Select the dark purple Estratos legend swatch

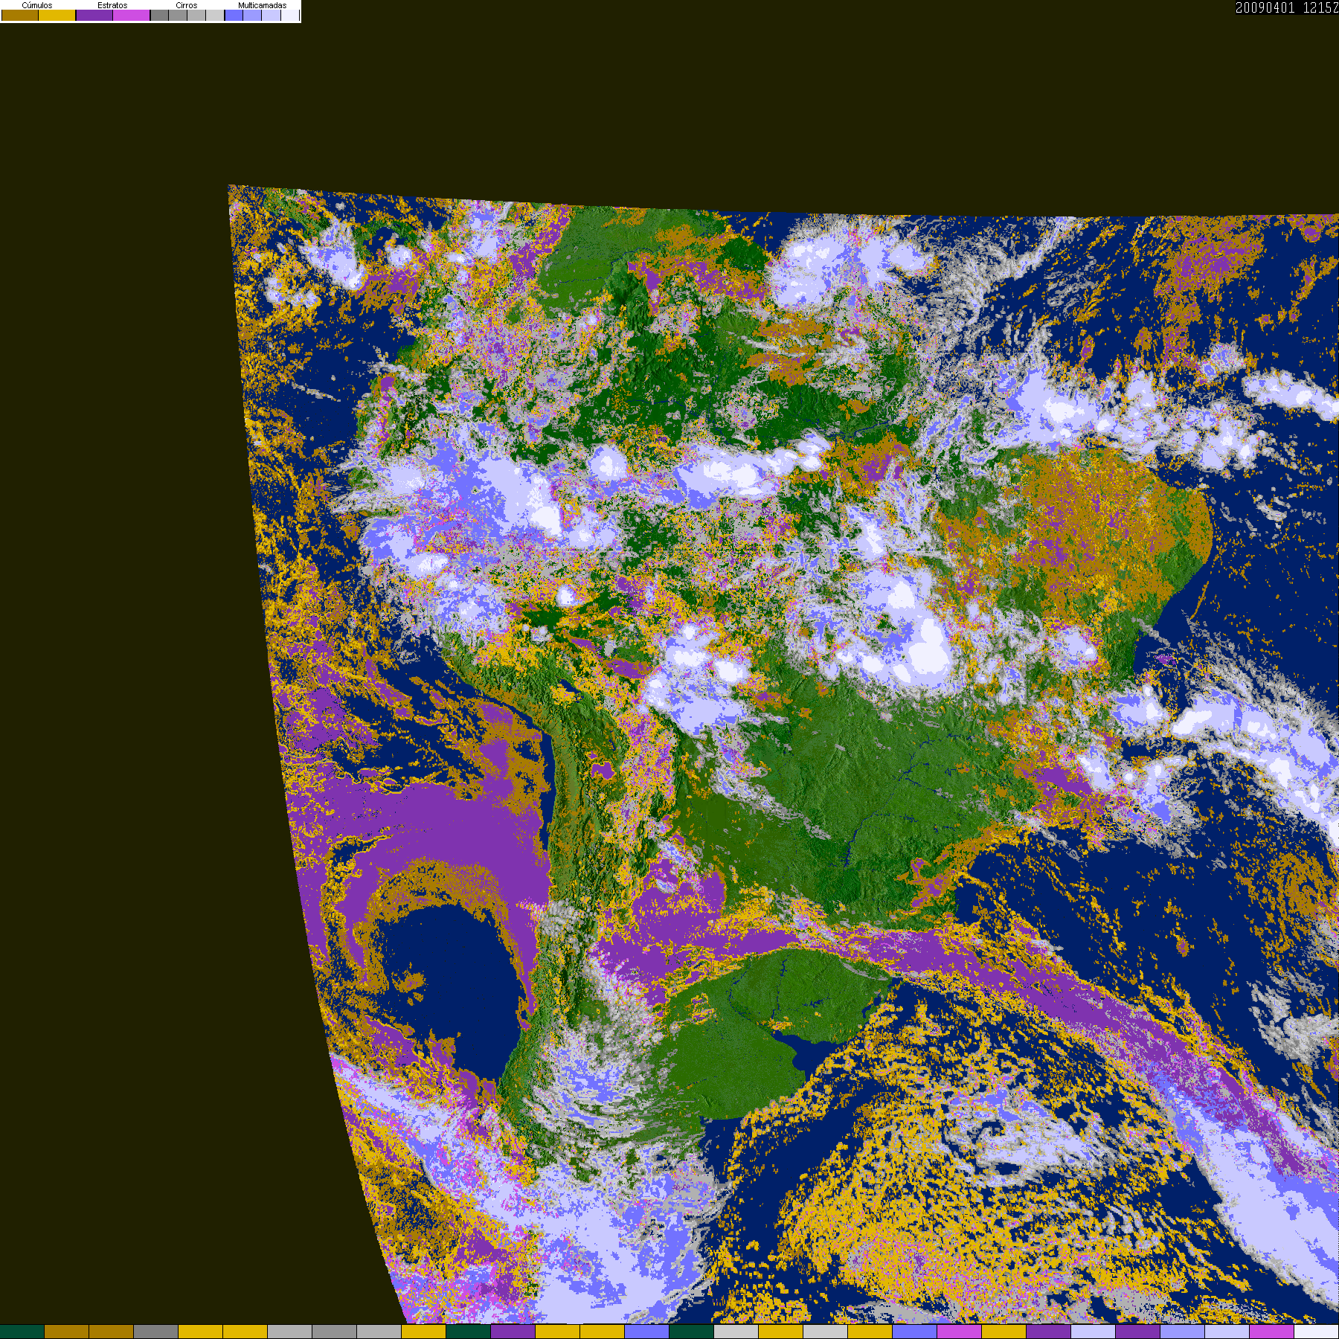(x=94, y=15)
